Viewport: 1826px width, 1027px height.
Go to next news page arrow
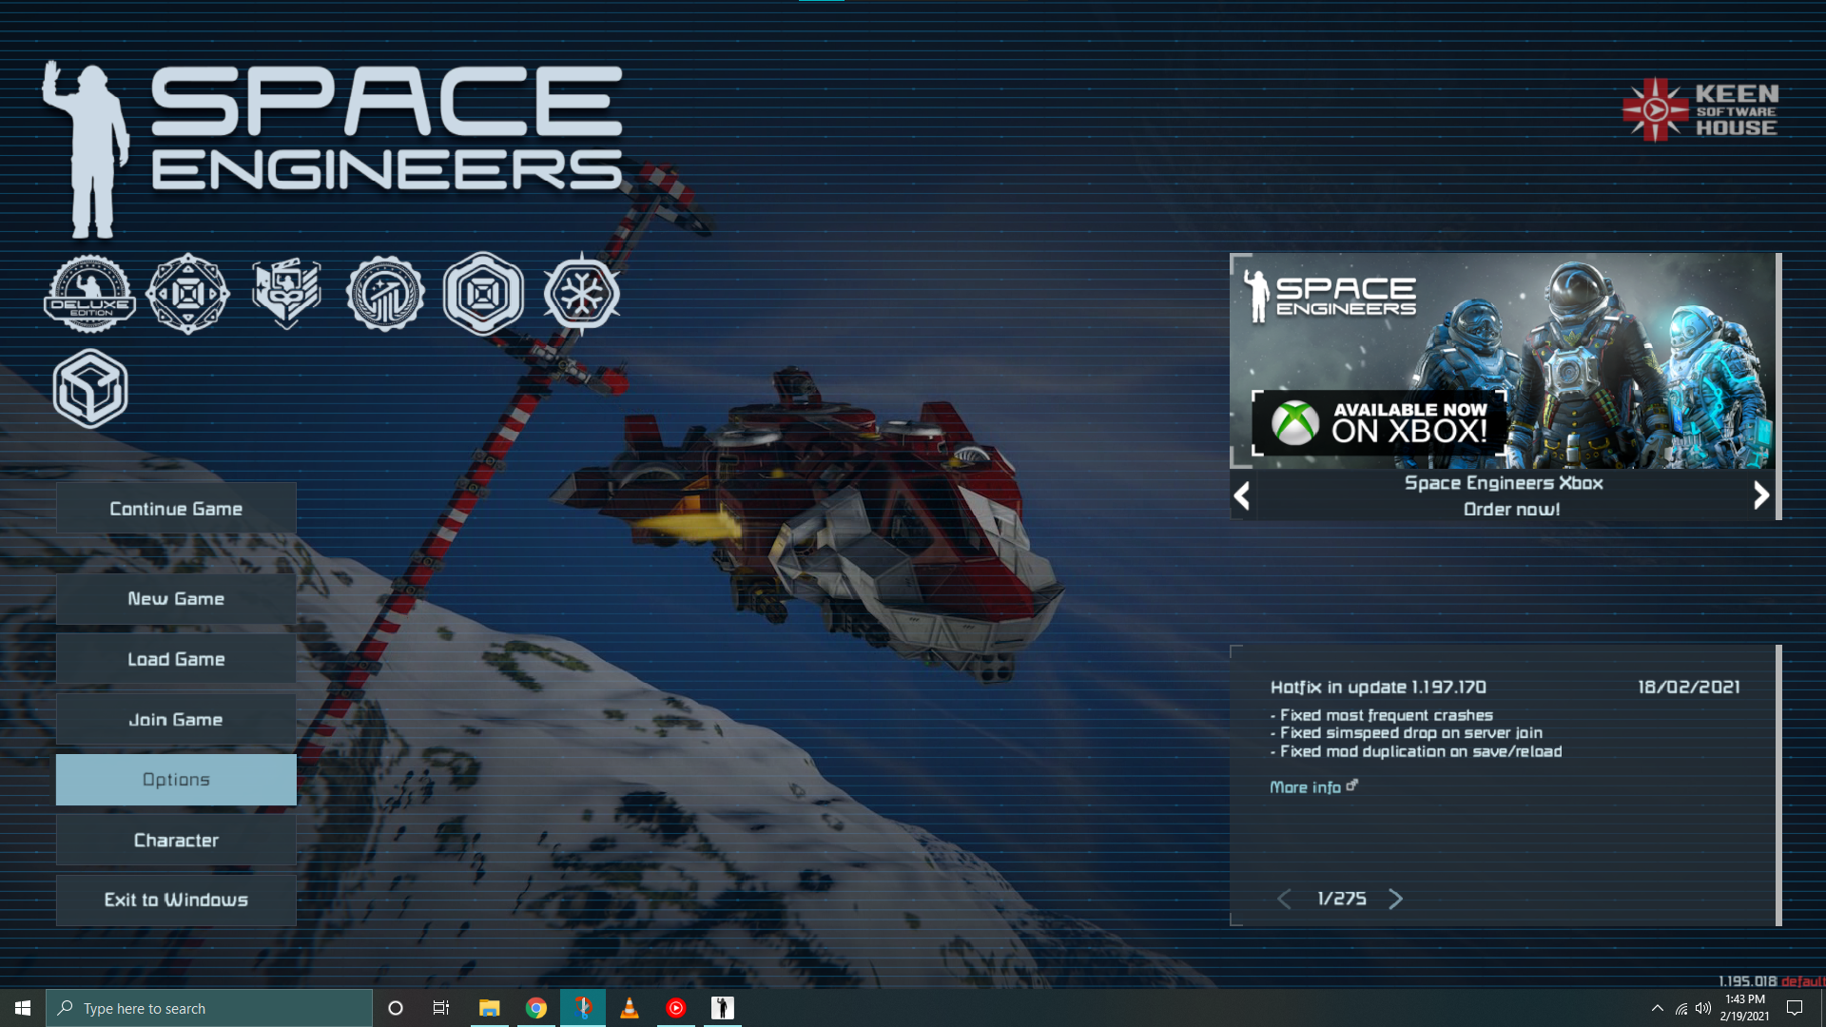click(1395, 899)
